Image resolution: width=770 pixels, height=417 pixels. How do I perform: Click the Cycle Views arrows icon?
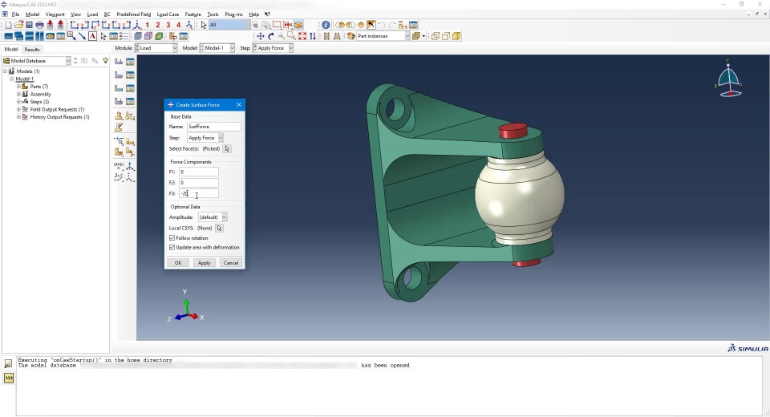tap(312, 36)
